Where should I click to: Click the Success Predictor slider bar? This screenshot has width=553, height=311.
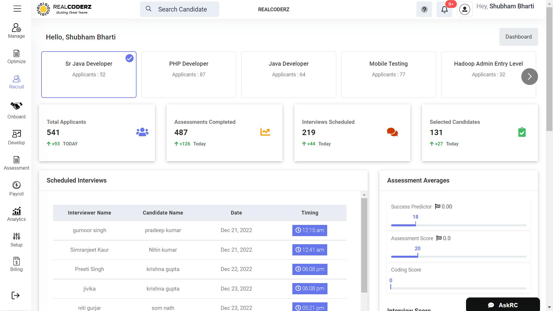tap(459, 225)
